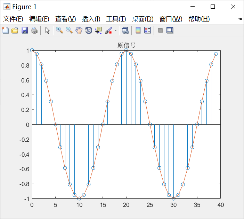Click the y-axis label -0.6
244x219 pixels.
click(24, 169)
